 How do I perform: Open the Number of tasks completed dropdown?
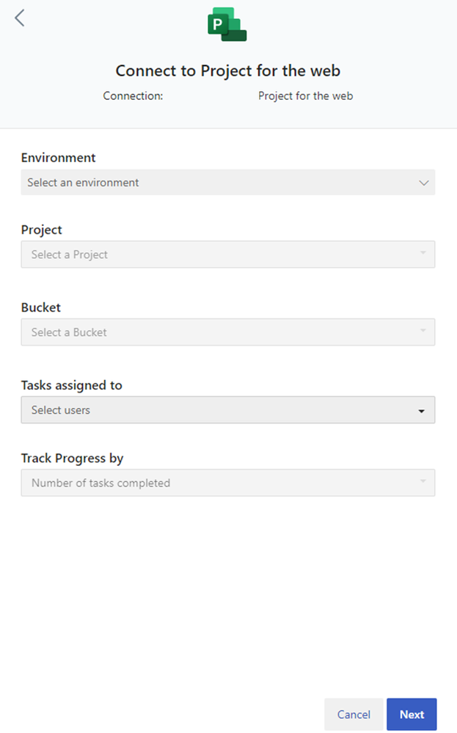(228, 483)
